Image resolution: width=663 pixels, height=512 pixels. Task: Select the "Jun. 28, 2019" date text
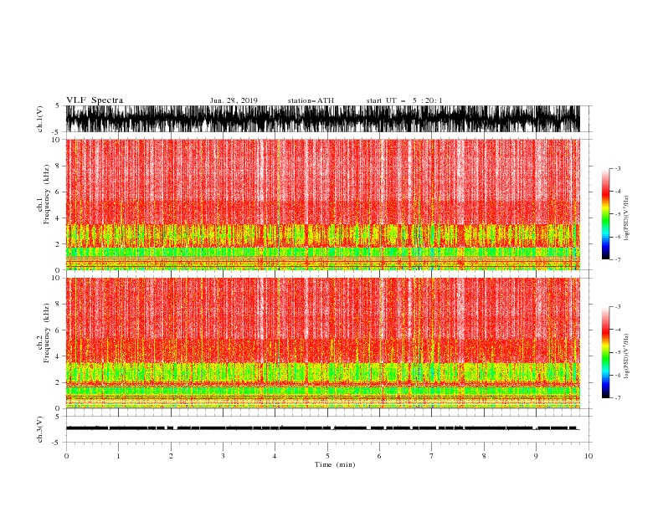coord(234,100)
